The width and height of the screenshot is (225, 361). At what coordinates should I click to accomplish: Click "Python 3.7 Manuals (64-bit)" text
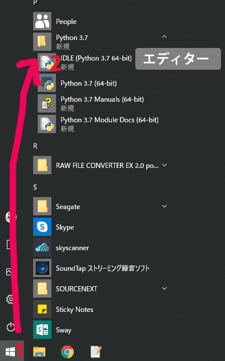point(102,99)
